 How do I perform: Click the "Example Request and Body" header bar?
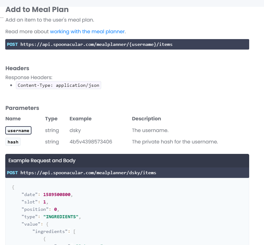pyautogui.click(x=42, y=161)
